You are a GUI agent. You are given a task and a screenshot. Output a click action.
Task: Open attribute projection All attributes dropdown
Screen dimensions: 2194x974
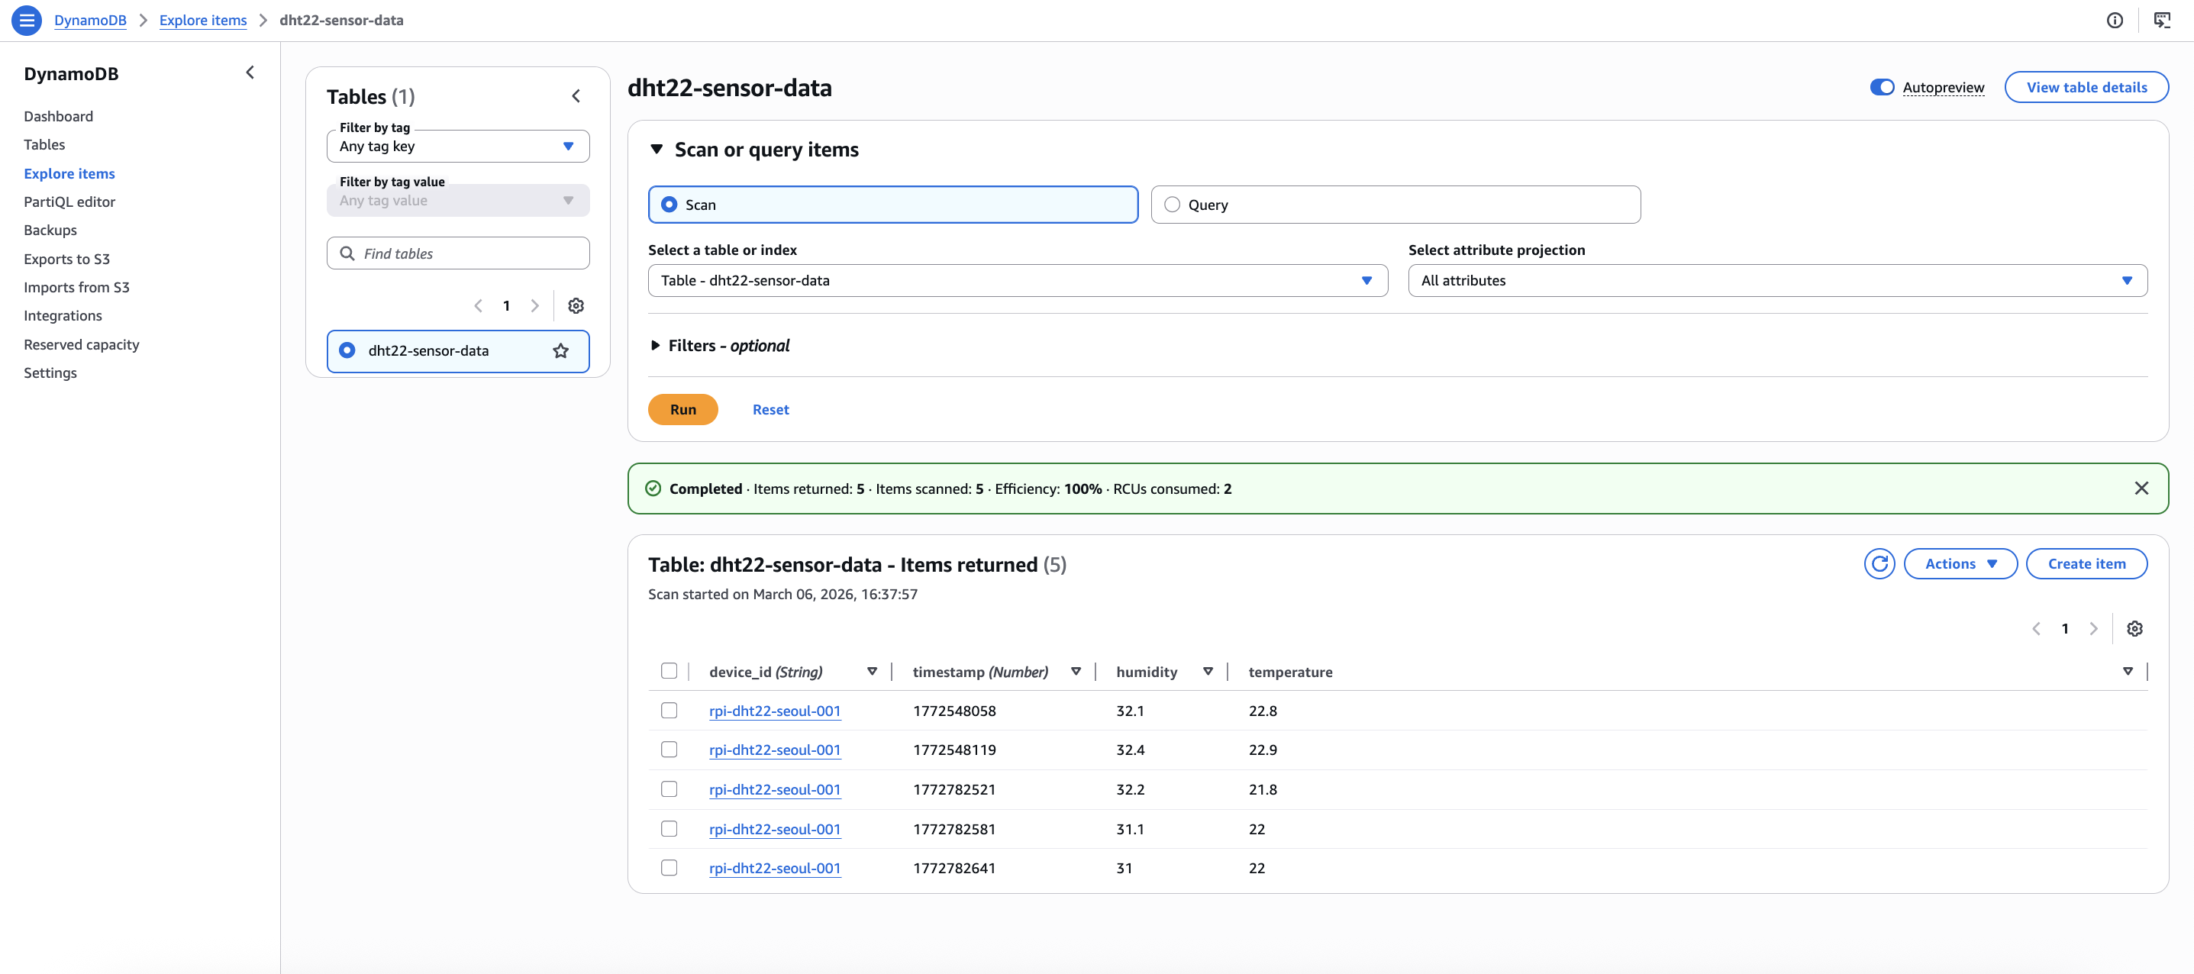1776,280
